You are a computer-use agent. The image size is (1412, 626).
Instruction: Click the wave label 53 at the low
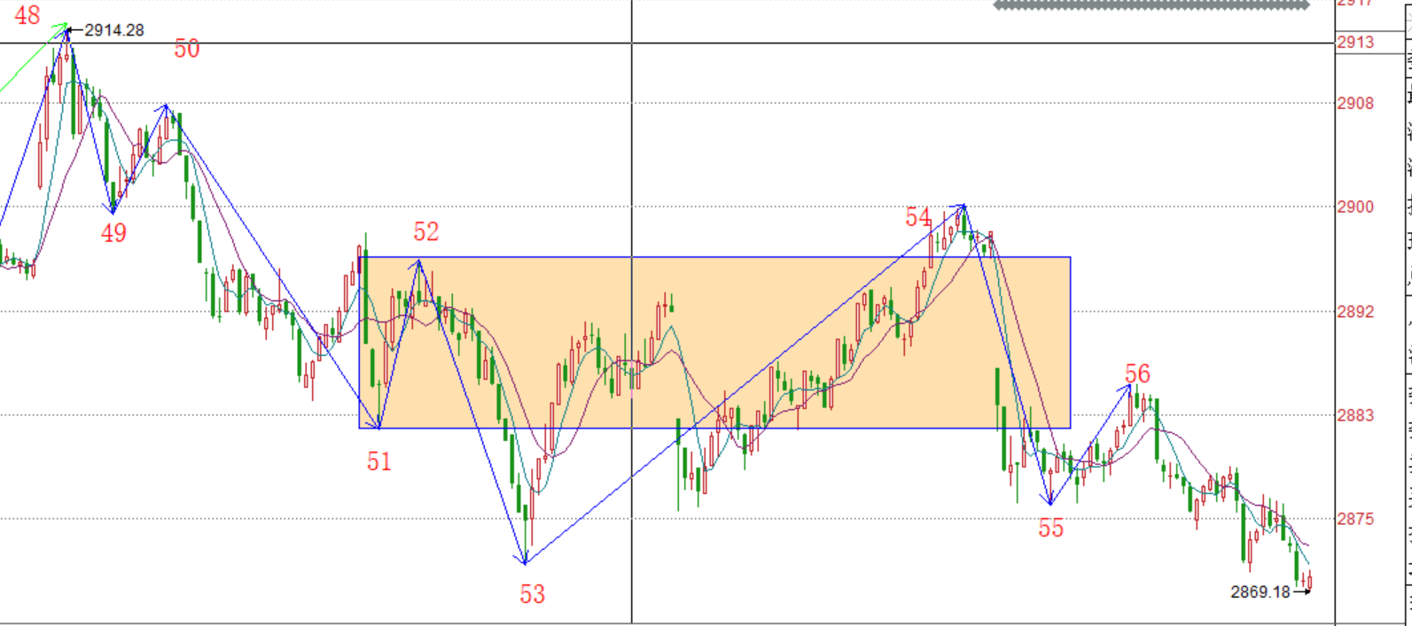click(532, 594)
